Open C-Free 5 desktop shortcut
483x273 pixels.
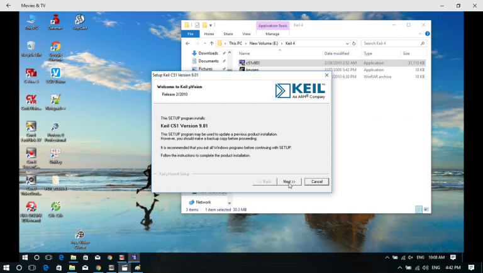31,76
